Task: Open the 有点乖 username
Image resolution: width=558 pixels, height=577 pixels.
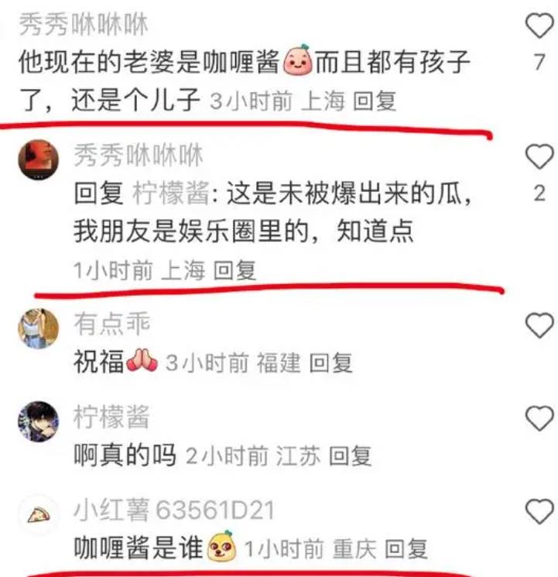Action: tap(111, 324)
